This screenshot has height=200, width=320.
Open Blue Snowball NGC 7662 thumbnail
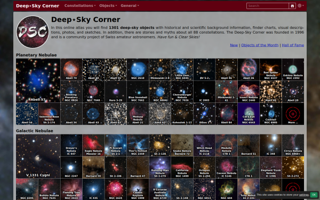[x=138, y=91]
